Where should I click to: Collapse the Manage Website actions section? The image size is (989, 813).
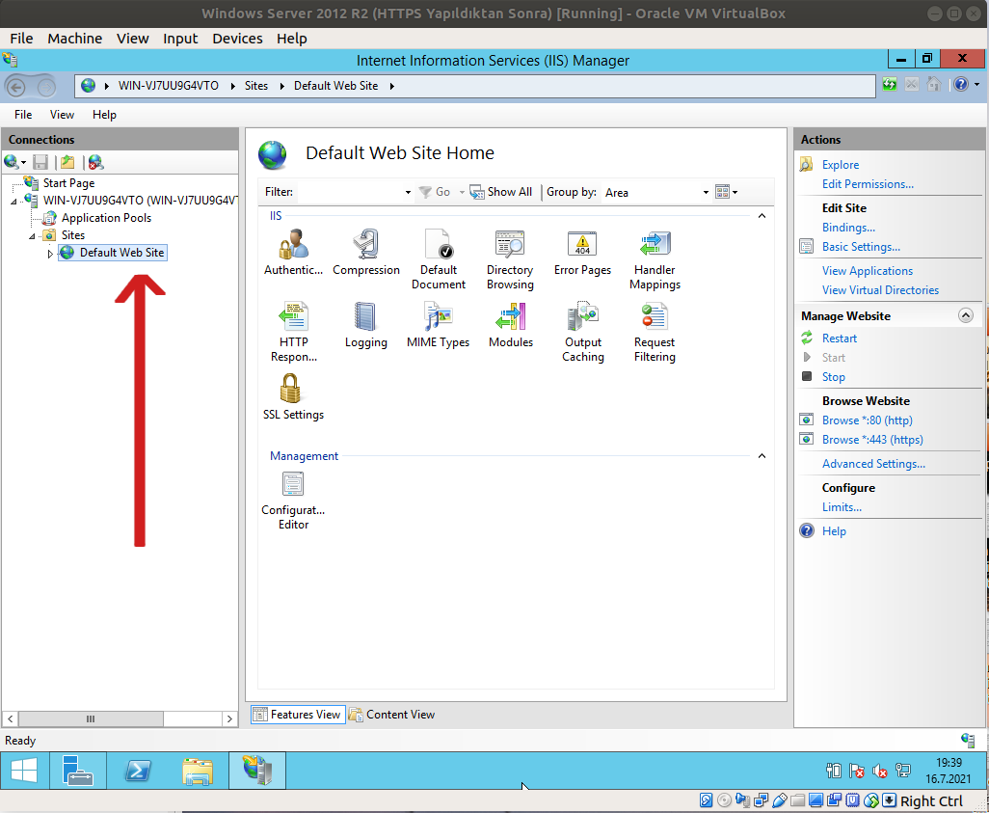(966, 315)
